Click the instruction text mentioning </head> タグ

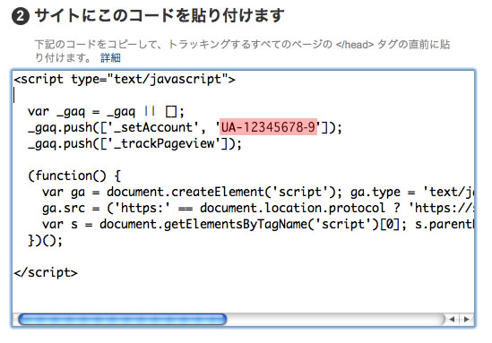pyautogui.click(x=242, y=50)
